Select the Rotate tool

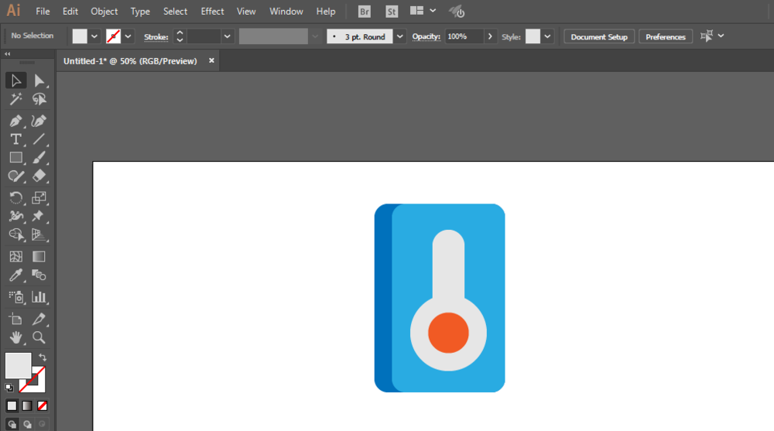click(15, 198)
